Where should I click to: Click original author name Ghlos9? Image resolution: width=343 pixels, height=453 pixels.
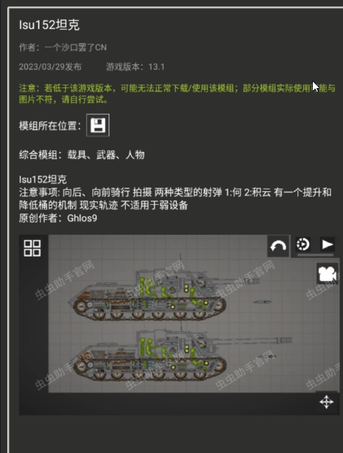point(82,218)
